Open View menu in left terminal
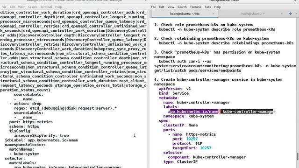The height and width of the screenshot is (168, 299). 21,7
